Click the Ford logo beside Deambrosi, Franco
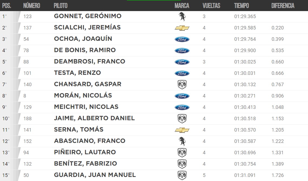The width and height of the screenshot is (308, 181). coord(182,62)
